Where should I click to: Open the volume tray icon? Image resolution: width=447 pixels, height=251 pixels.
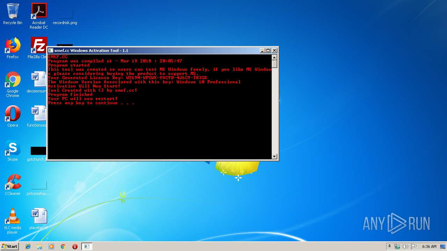coord(405,246)
